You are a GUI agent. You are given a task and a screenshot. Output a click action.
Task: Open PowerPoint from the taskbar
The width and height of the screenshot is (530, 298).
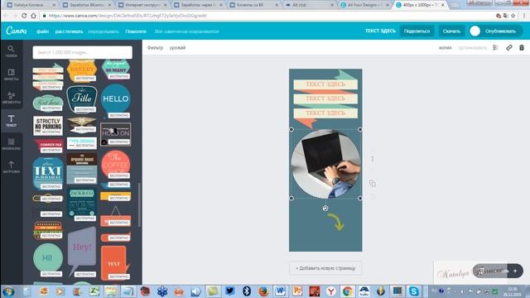[297, 291]
